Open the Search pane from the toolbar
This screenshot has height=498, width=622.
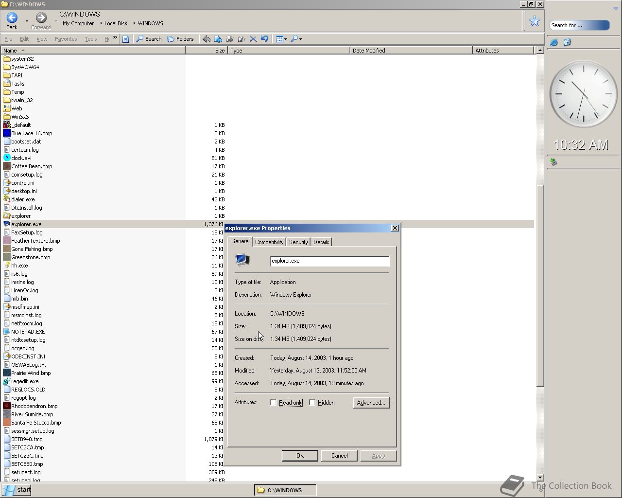tap(149, 39)
